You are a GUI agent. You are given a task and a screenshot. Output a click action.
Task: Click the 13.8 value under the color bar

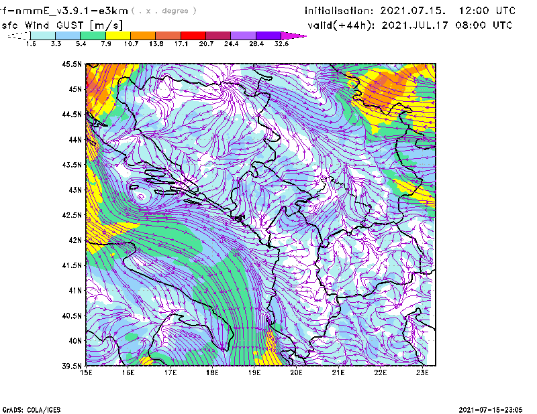156,44
